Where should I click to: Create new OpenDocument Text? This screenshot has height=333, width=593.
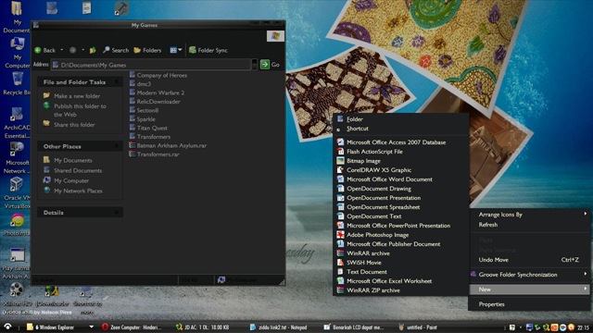click(x=401, y=216)
